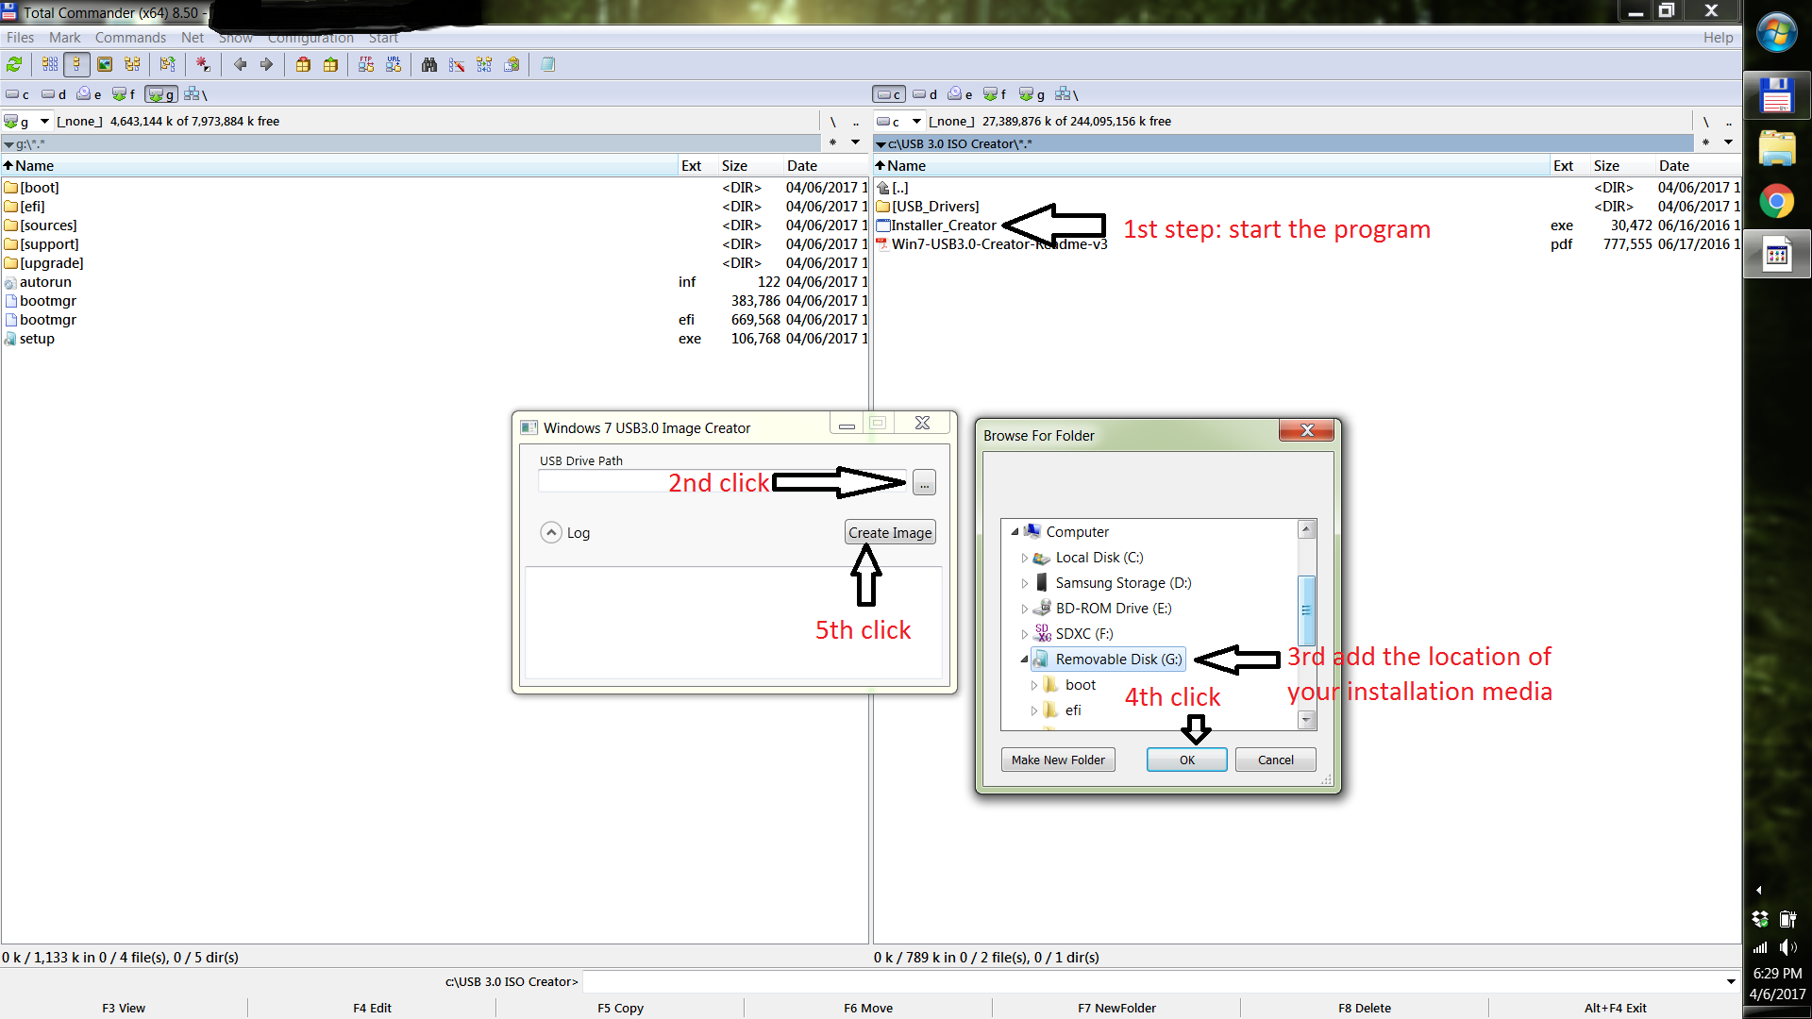Image resolution: width=1812 pixels, height=1019 pixels.
Task: Open the URL new connection icon
Action: click(394, 64)
